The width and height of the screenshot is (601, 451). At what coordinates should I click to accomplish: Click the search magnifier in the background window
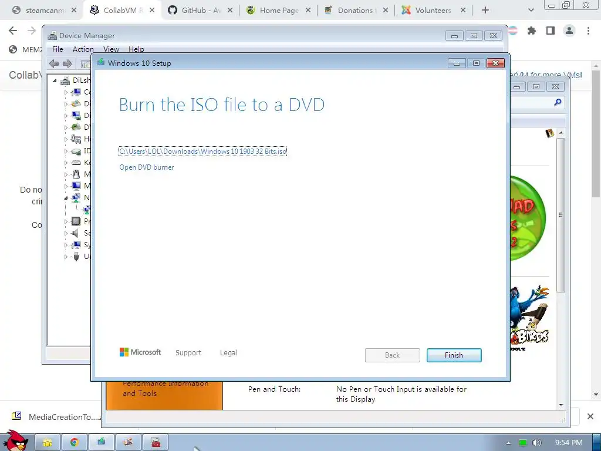coord(558,102)
